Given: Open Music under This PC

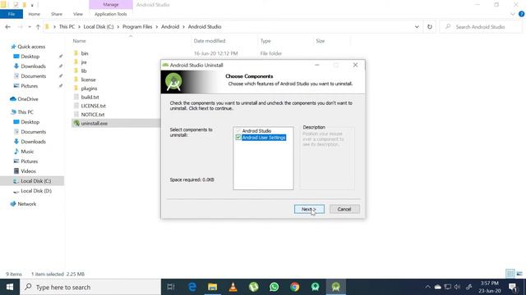Looking at the screenshot, I should pos(27,152).
